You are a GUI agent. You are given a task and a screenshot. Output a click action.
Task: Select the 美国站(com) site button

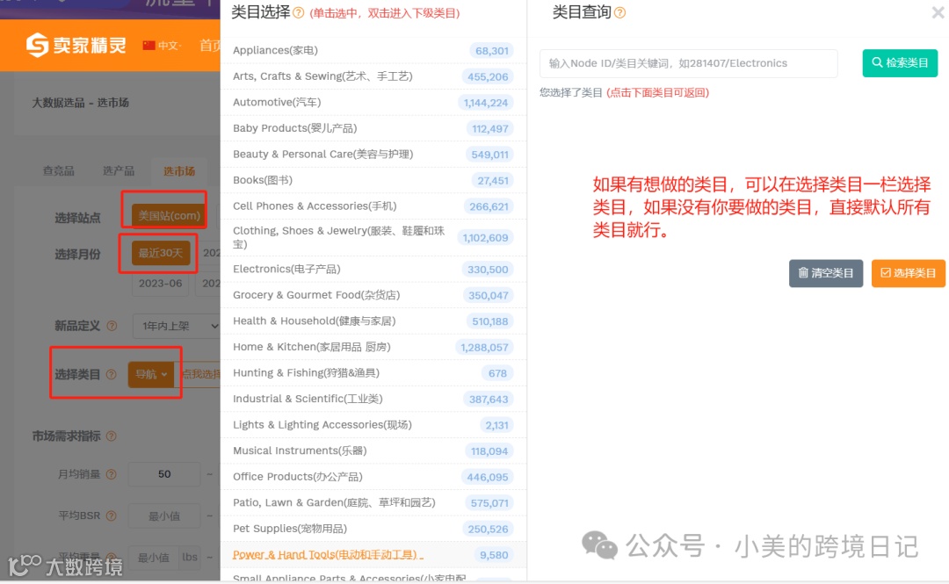169,215
